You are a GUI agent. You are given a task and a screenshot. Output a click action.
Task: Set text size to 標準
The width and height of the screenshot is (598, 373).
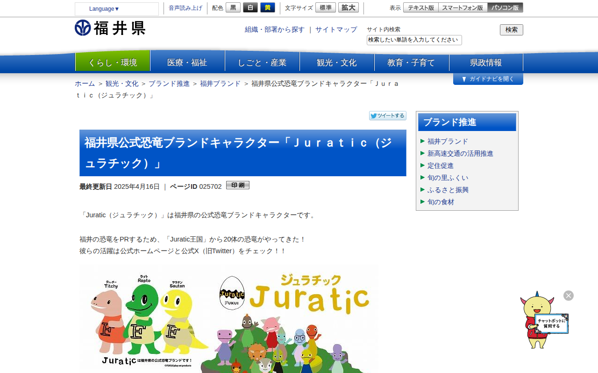(x=326, y=7)
